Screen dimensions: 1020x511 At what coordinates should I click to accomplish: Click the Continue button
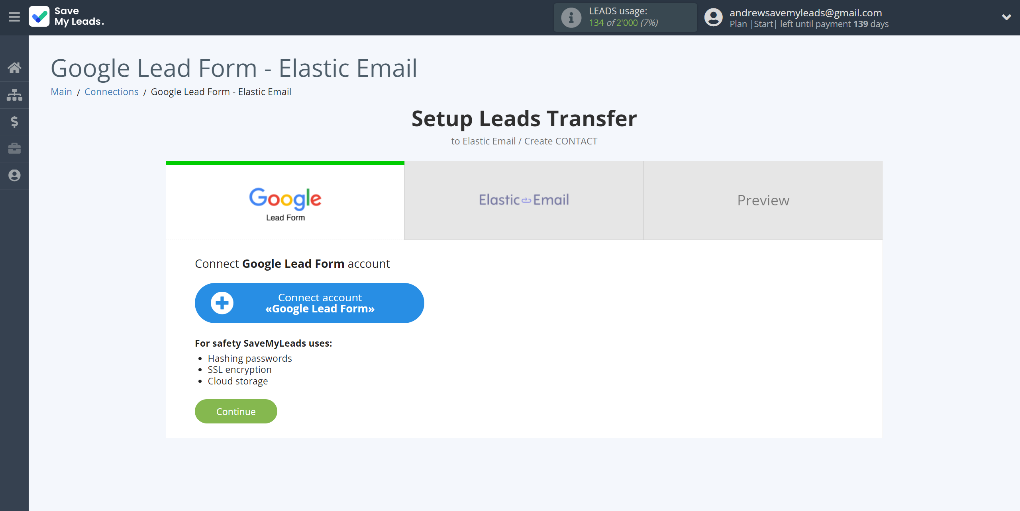(x=236, y=411)
